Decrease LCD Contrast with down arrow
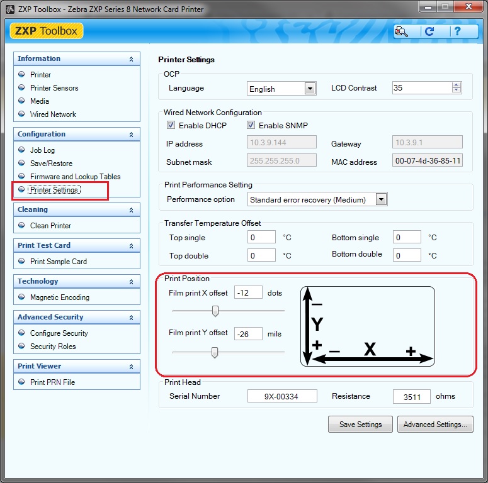The width and height of the screenshot is (488, 483). coord(457,91)
